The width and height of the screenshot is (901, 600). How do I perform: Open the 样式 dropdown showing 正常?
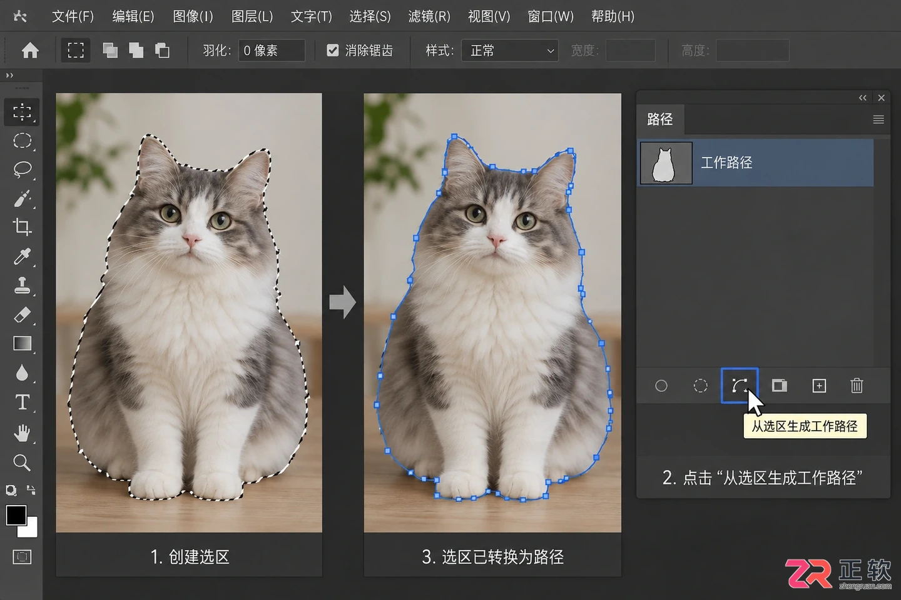[509, 51]
